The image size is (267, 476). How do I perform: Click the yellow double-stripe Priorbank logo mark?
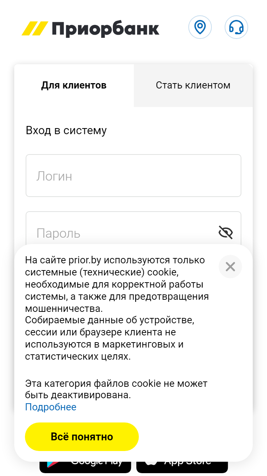pos(35,29)
